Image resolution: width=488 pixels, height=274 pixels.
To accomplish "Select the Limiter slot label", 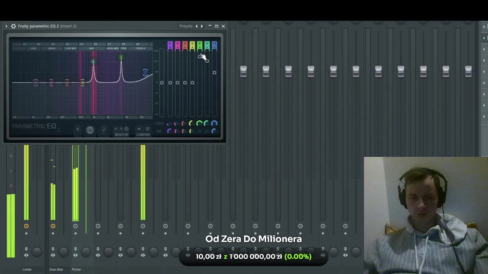I will point(27,269).
